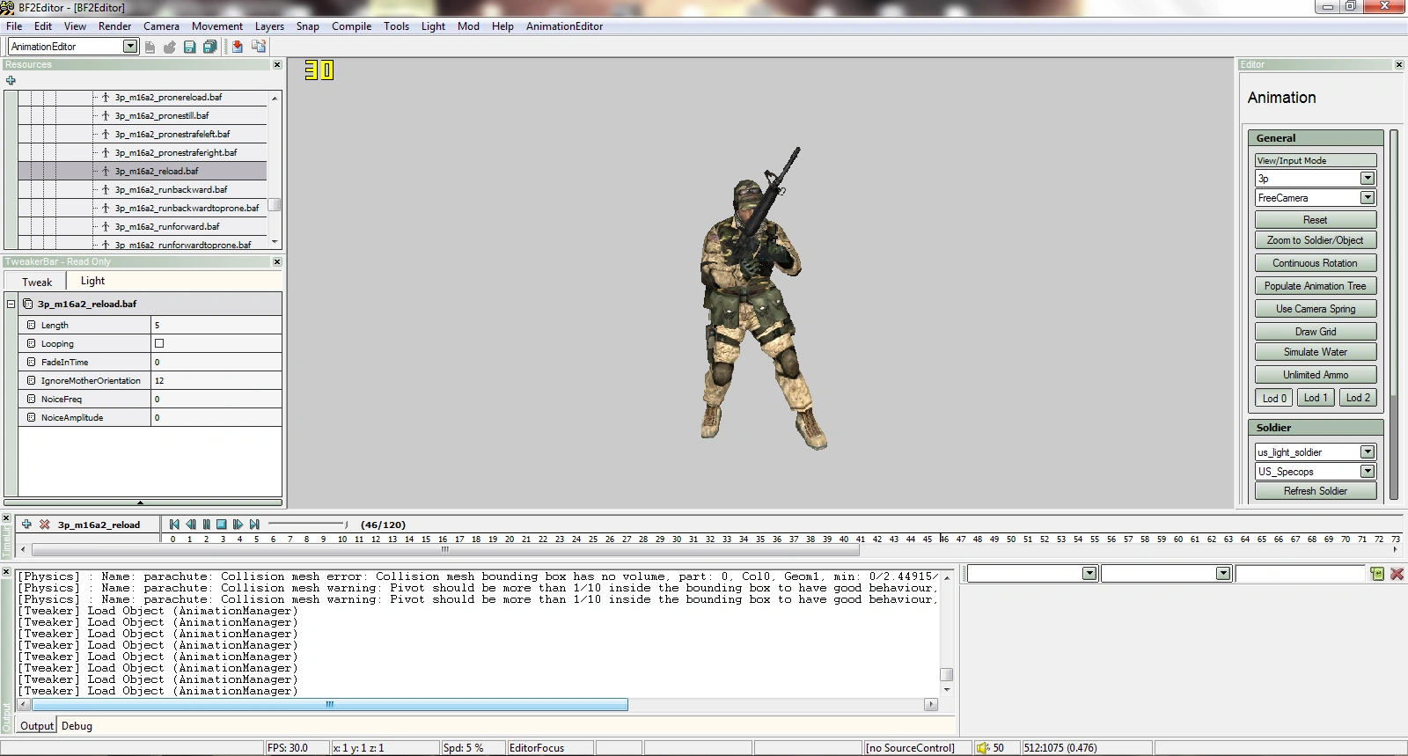Click the plus icon in the Resources panel
Viewport: 1408px width, 756px height.
[x=11, y=80]
